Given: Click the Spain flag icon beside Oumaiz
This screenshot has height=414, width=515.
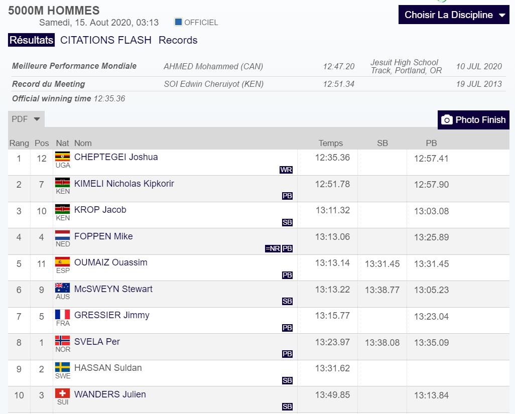Looking at the screenshot, I should (x=63, y=261).
